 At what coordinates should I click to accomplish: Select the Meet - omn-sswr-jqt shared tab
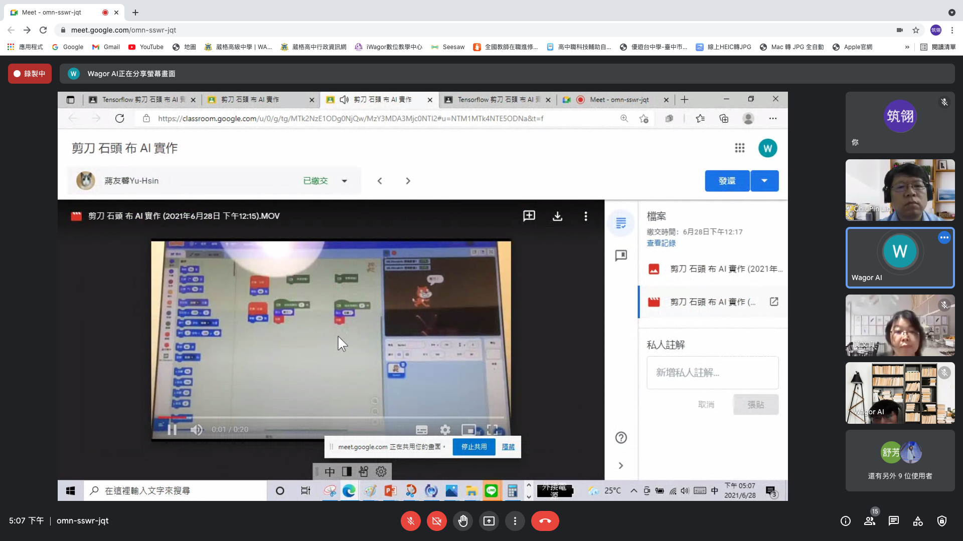click(x=618, y=100)
